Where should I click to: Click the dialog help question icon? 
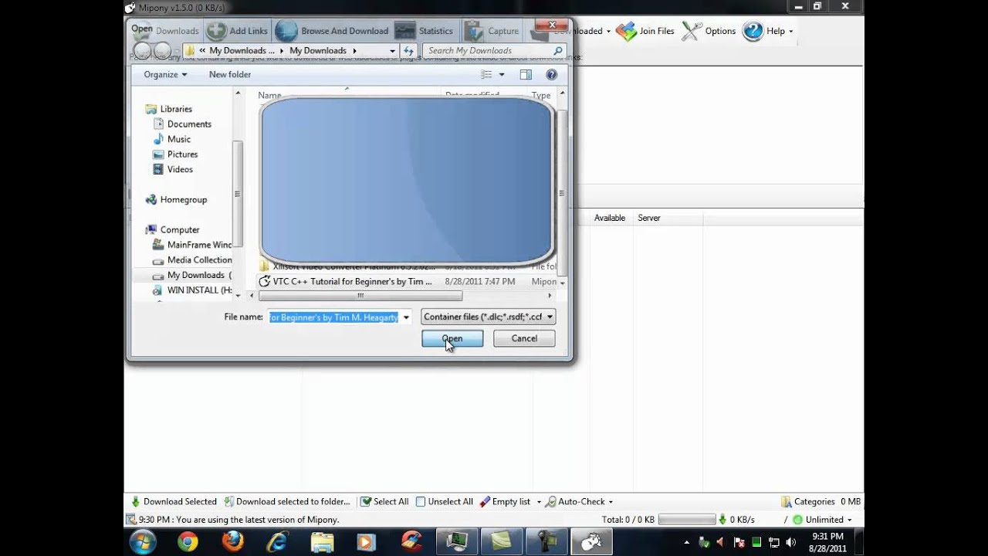[x=551, y=75]
